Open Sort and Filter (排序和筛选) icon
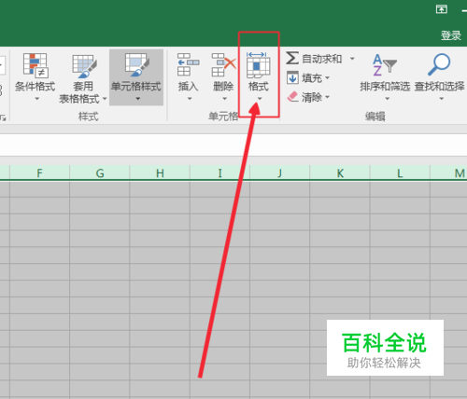 coord(385,64)
